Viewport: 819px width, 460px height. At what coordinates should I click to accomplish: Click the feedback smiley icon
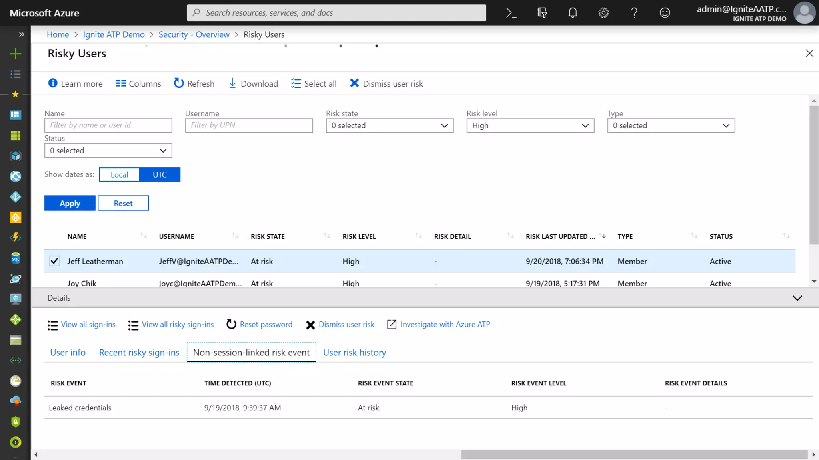coord(665,13)
